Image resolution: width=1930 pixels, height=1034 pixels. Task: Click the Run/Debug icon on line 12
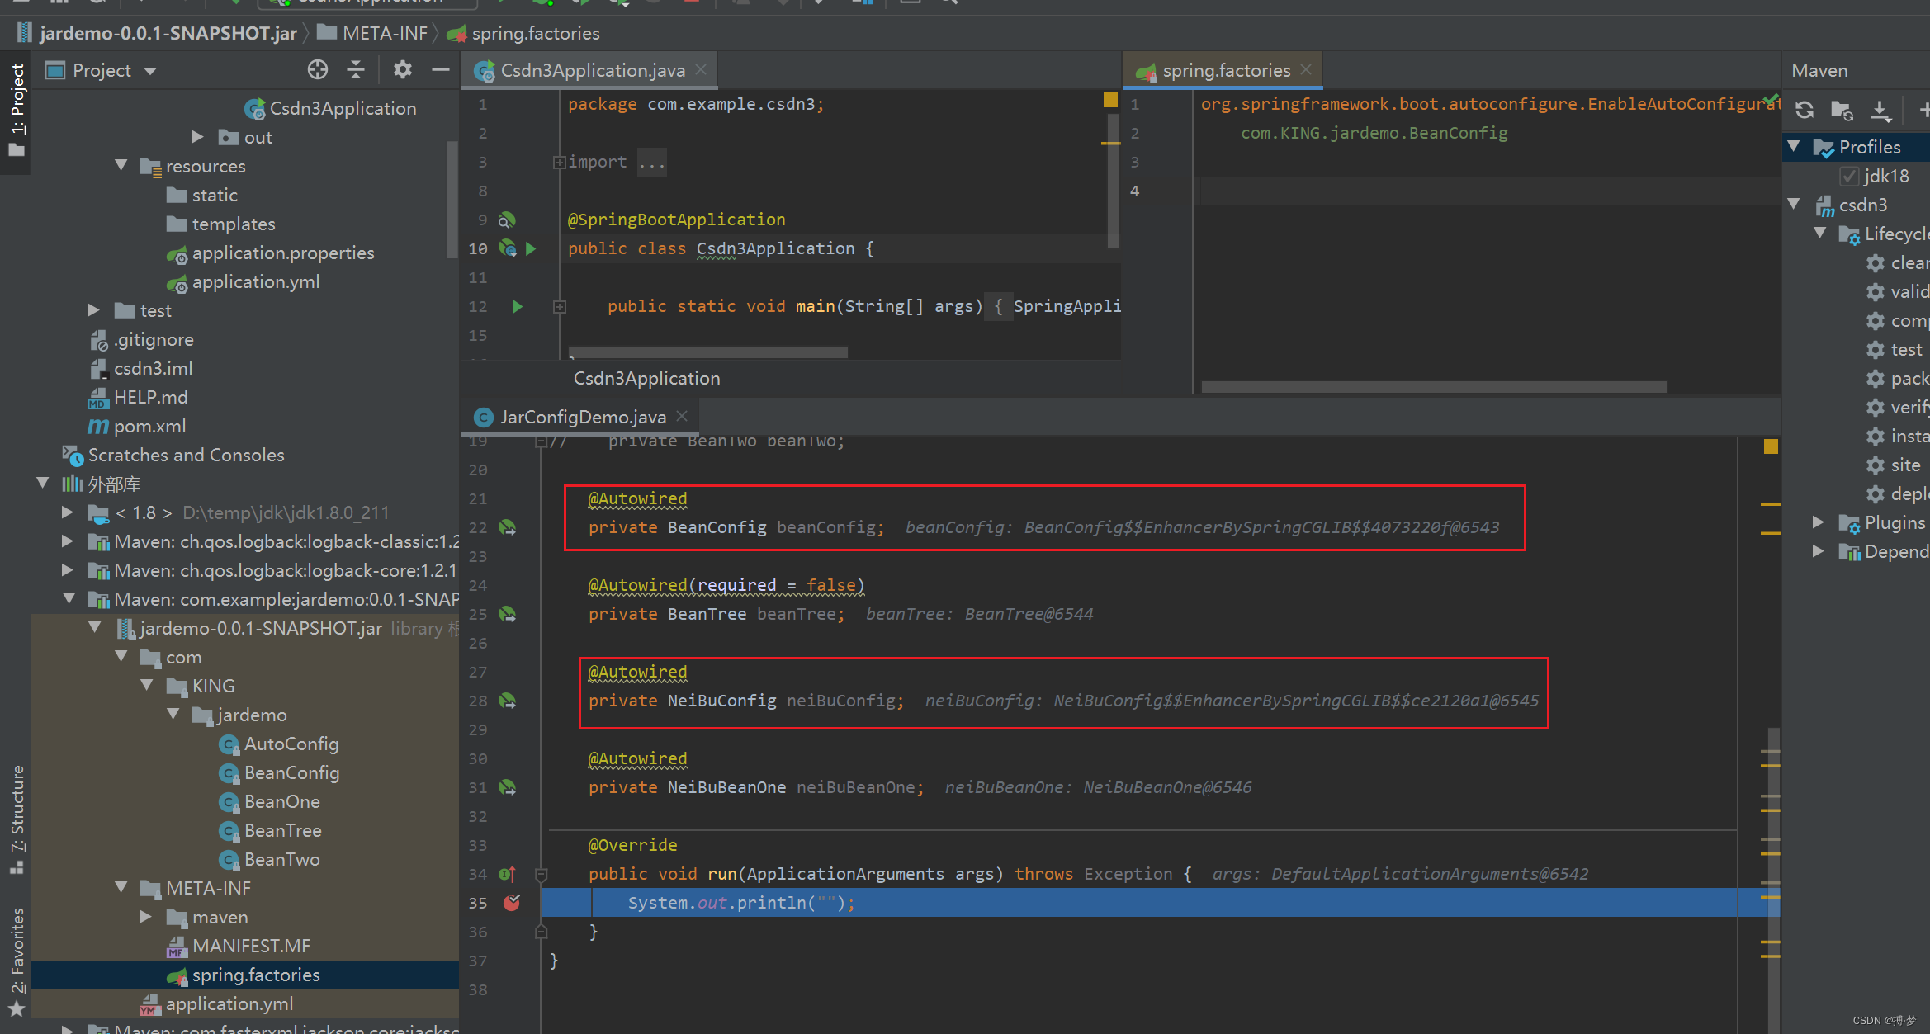[517, 304]
